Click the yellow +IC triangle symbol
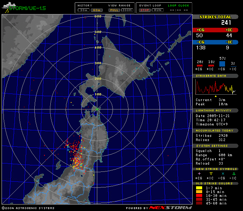This screenshot has height=211, width=243. (210, 173)
